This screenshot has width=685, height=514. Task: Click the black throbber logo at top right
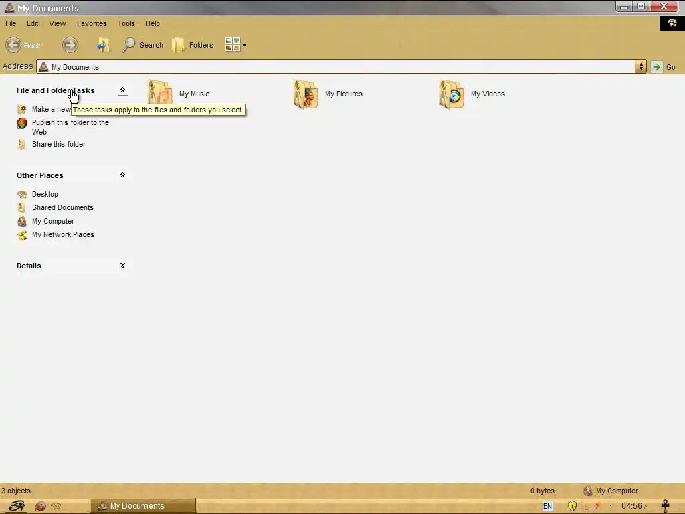point(672,23)
